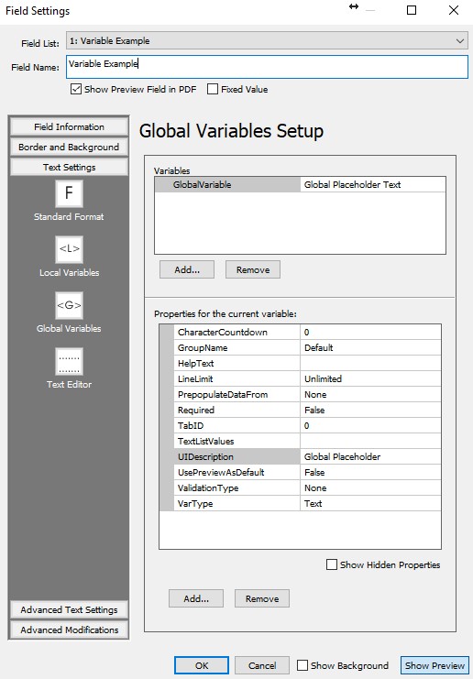Enable the Show Background checkbox
Image resolution: width=473 pixels, height=679 pixels.
coord(302,665)
